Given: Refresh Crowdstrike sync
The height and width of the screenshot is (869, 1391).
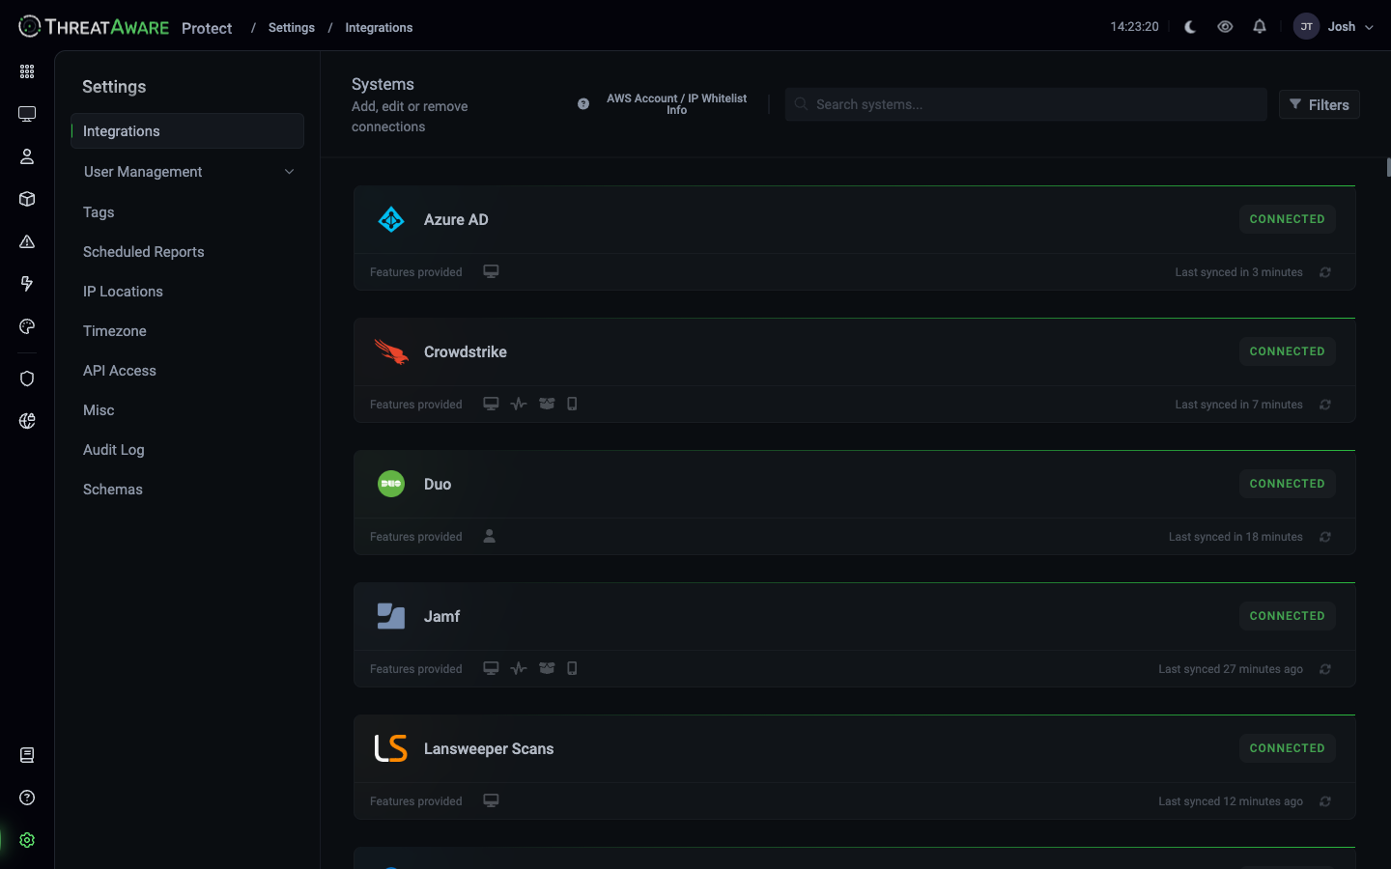Looking at the screenshot, I should click(x=1325, y=405).
